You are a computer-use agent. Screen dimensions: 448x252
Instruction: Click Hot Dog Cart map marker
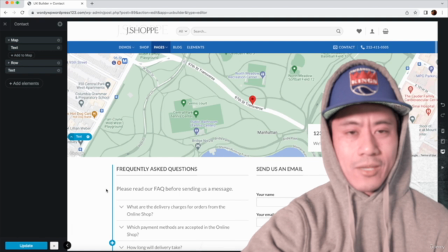pyautogui.click(x=94, y=115)
